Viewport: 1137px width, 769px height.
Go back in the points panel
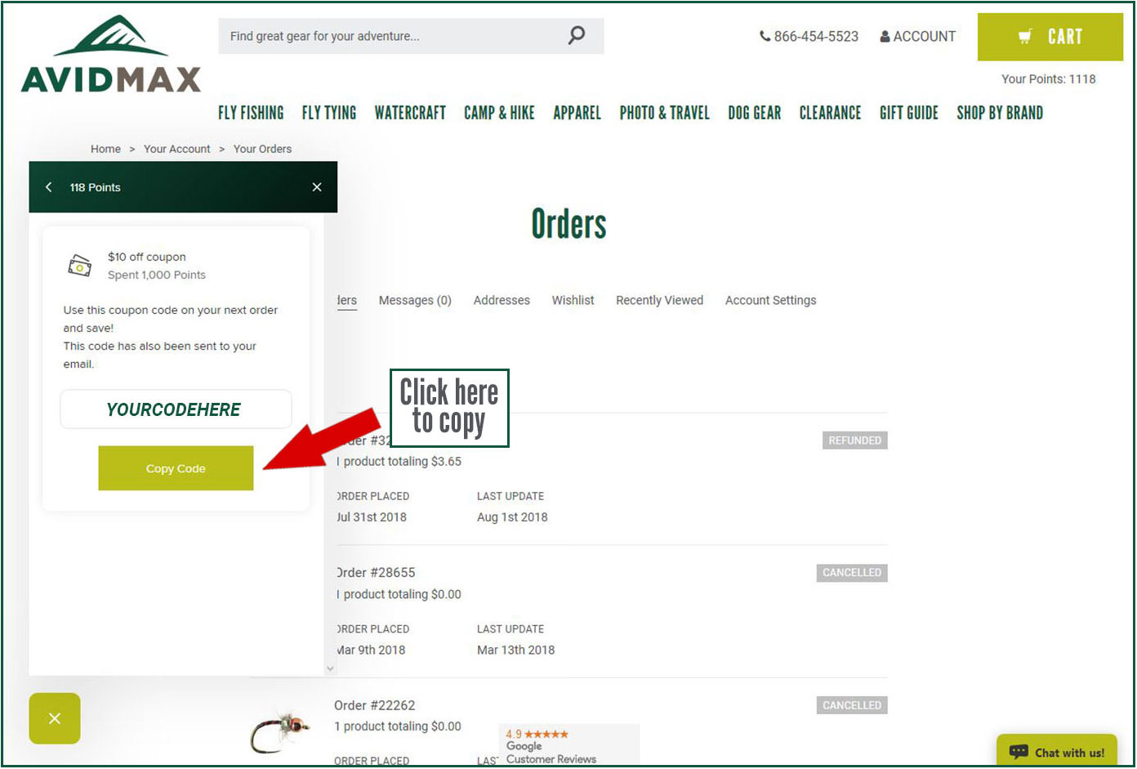[x=49, y=187]
